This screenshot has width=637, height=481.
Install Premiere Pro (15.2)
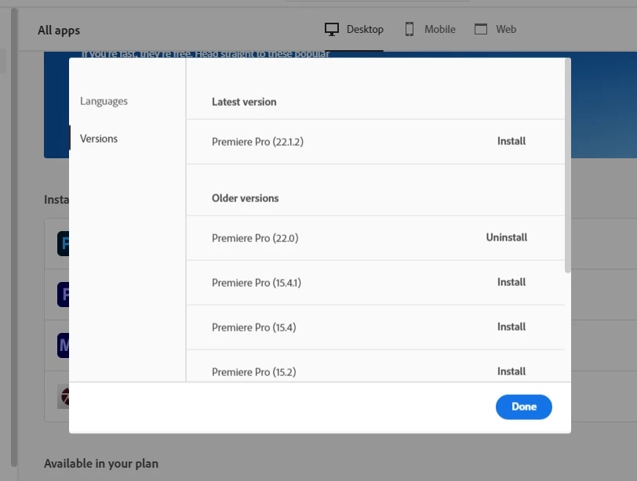[x=511, y=371]
